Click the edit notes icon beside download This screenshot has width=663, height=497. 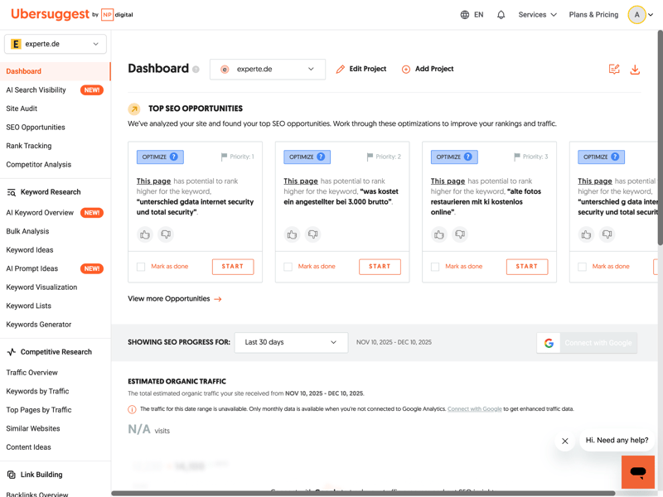[614, 70]
